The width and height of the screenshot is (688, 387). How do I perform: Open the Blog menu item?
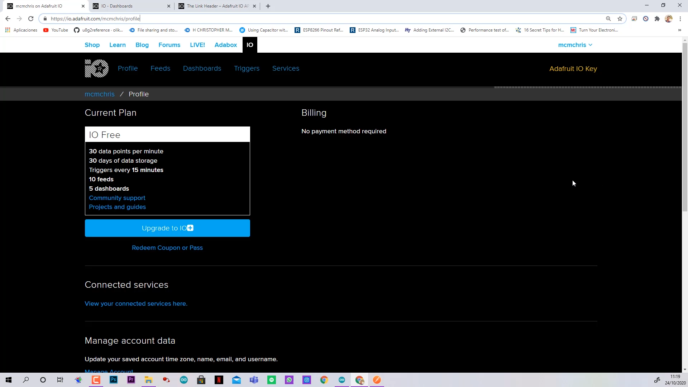pos(142,45)
